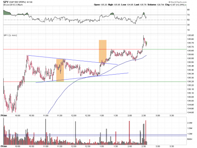Click the 135.50 price axis label

[x=190, y=62]
